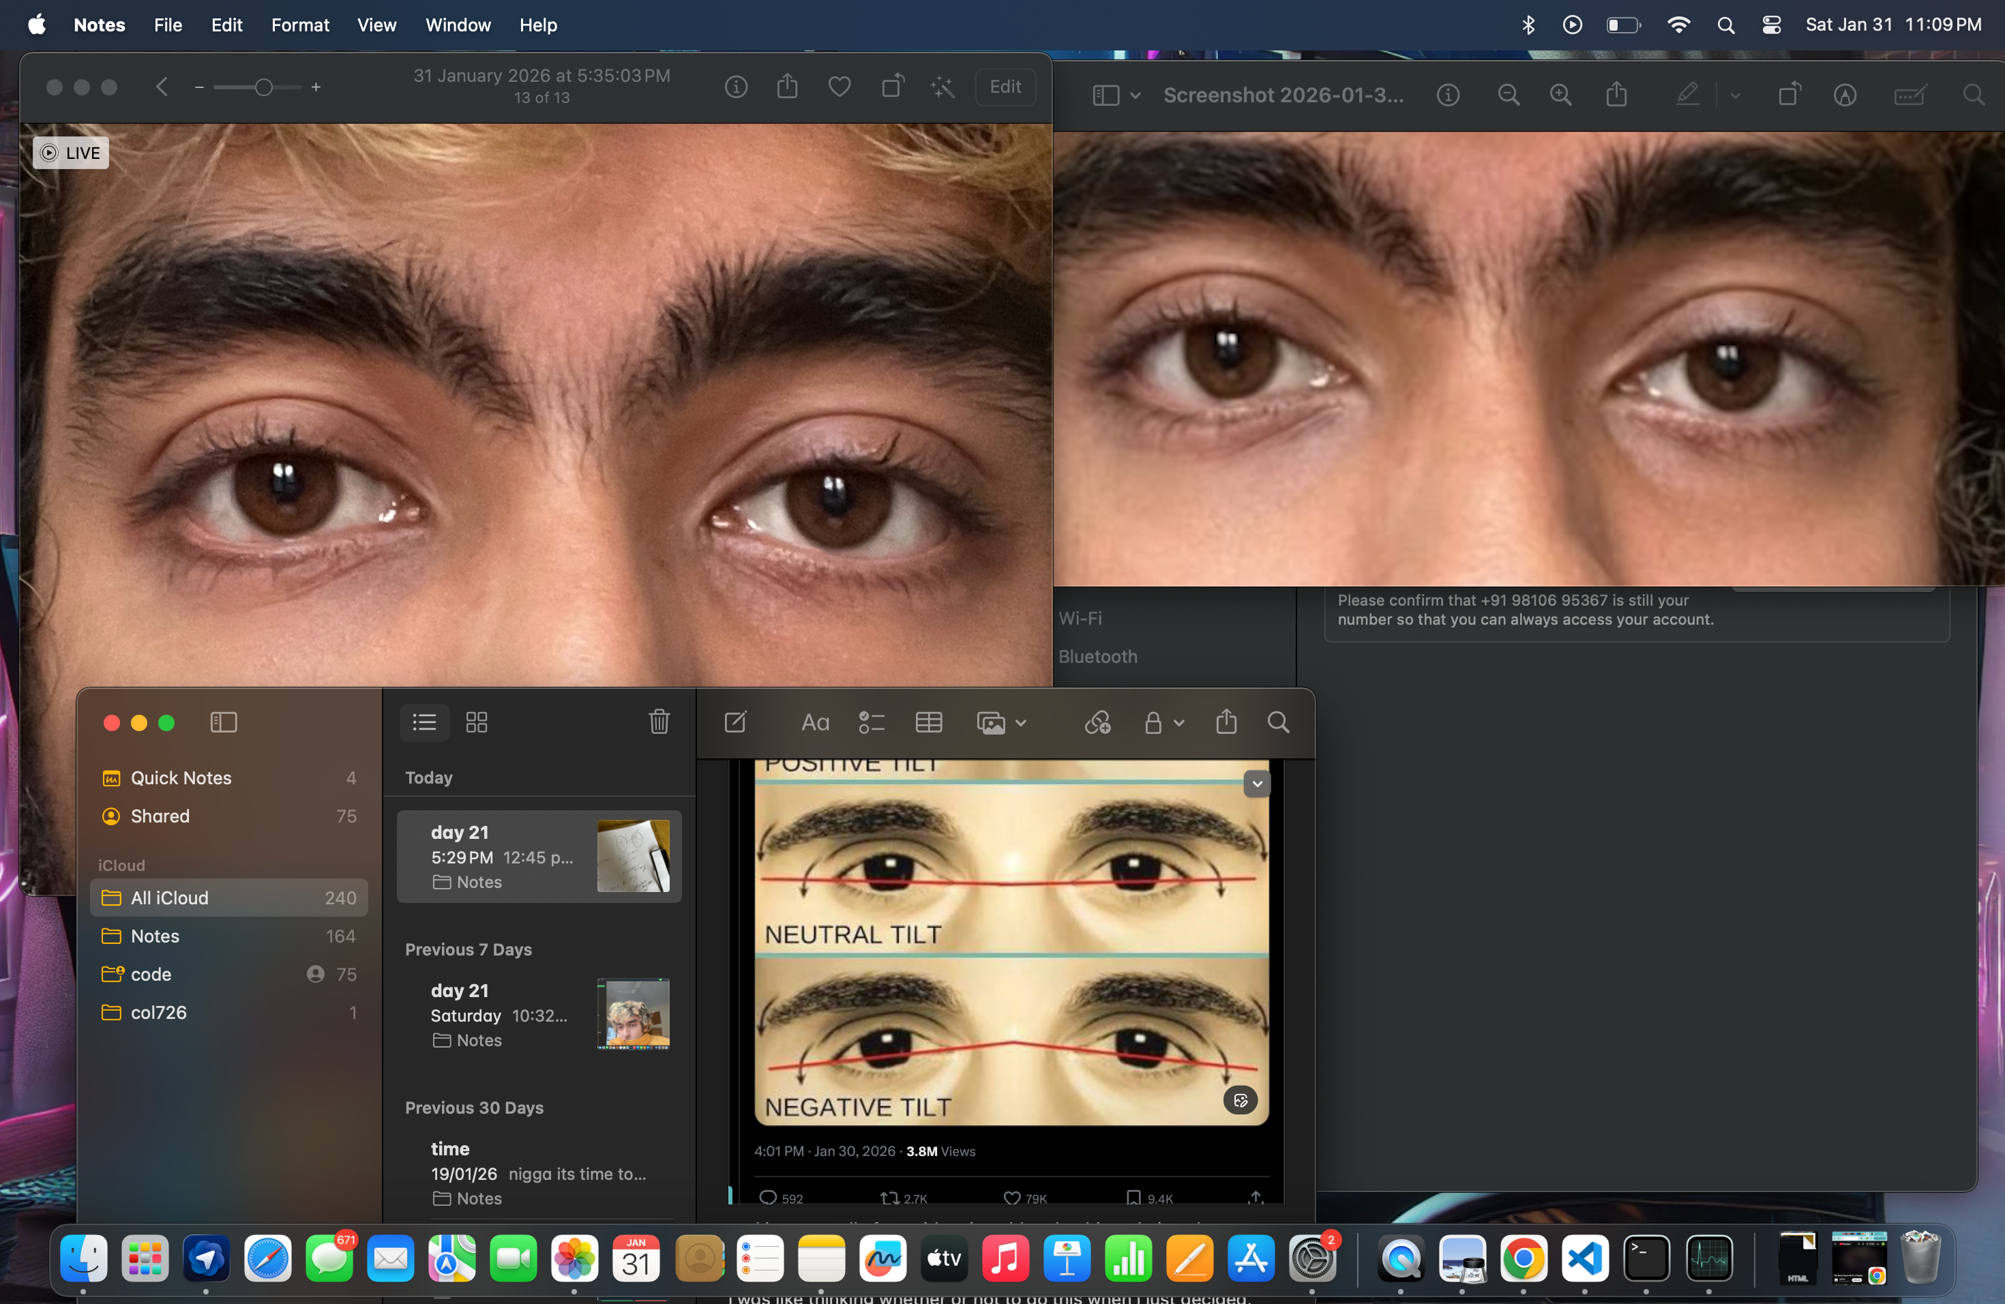Open the Window menu
The width and height of the screenshot is (2005, 1304).
458,25
